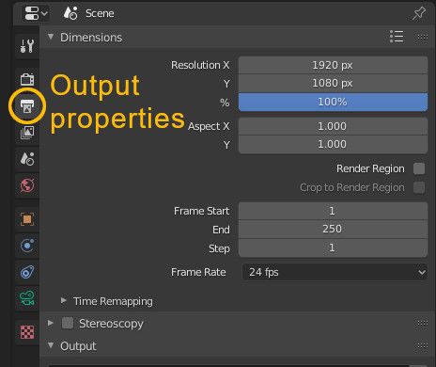Screen dimensions: 436x367
Task: Click the Frame Start label
Action: tap(202, 211)
